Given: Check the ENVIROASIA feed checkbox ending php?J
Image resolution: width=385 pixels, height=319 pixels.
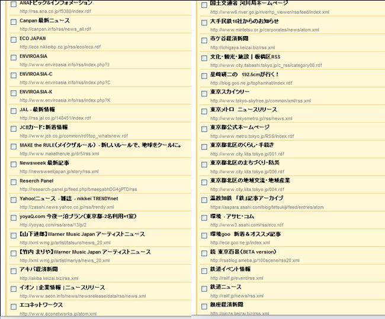Looking at the screenshot, I should [x=14, y=57].
